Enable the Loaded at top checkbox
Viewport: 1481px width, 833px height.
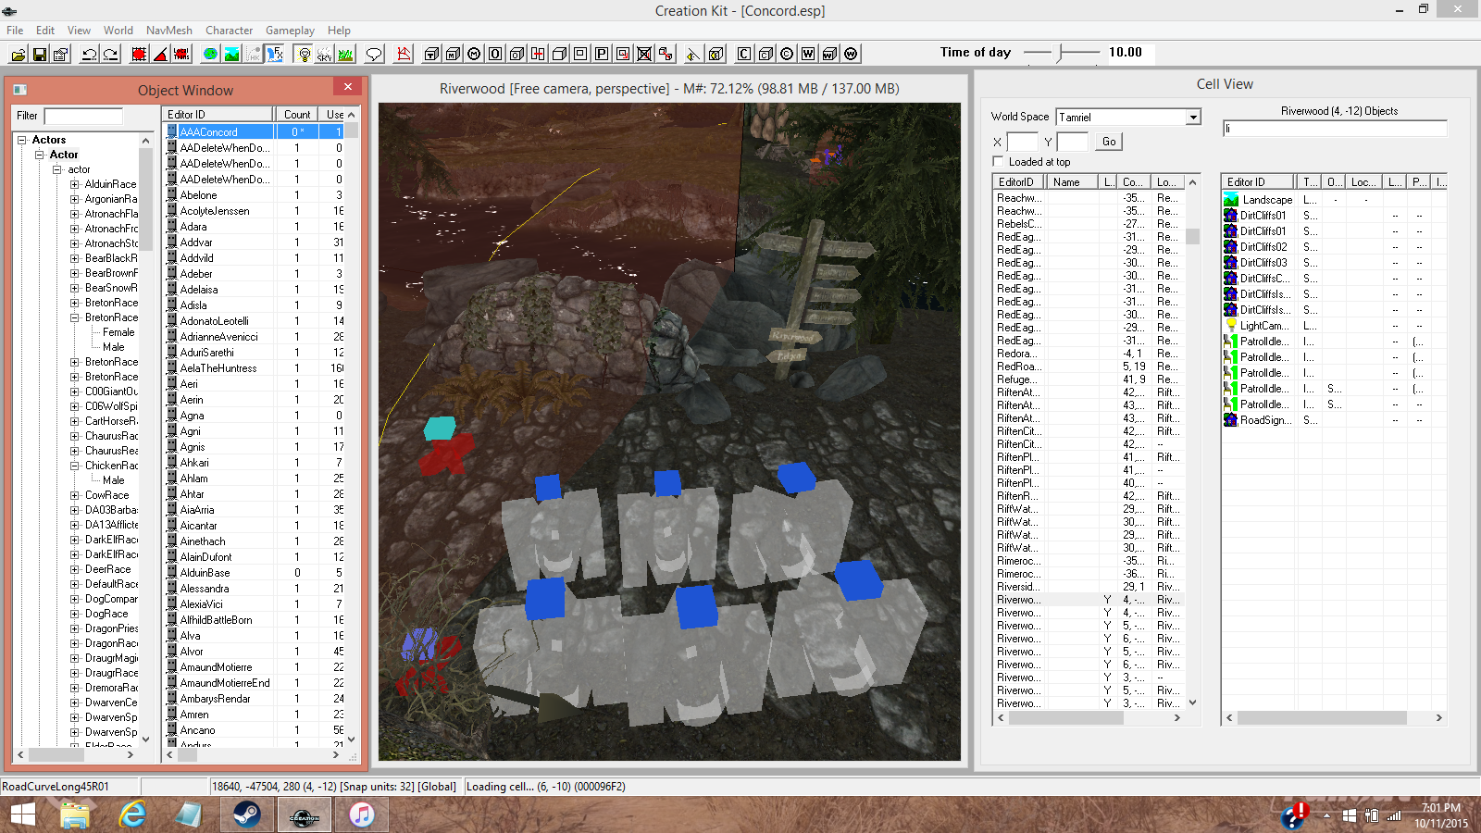(x=998, y=162)
